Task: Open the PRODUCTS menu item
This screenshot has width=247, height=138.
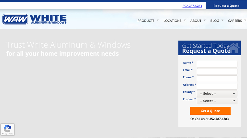Action: [x=146, y=21]
